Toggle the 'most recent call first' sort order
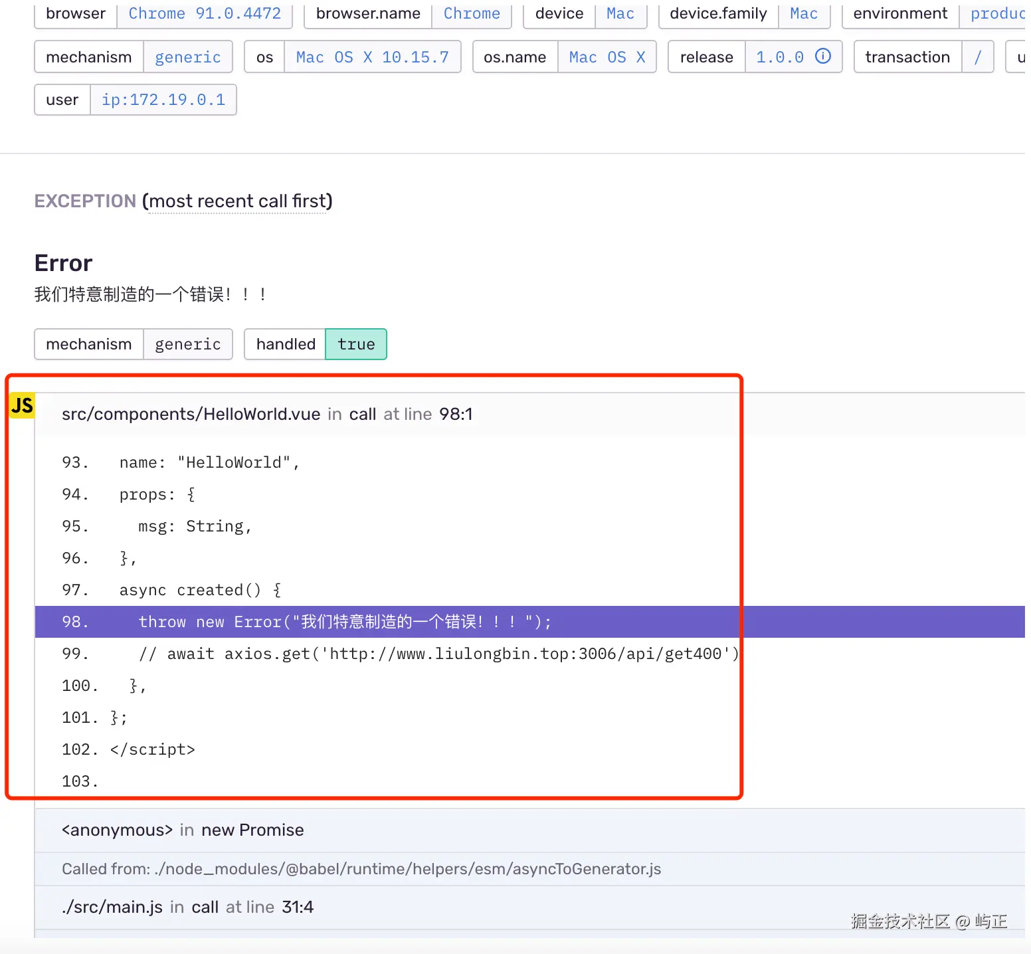 237,201
